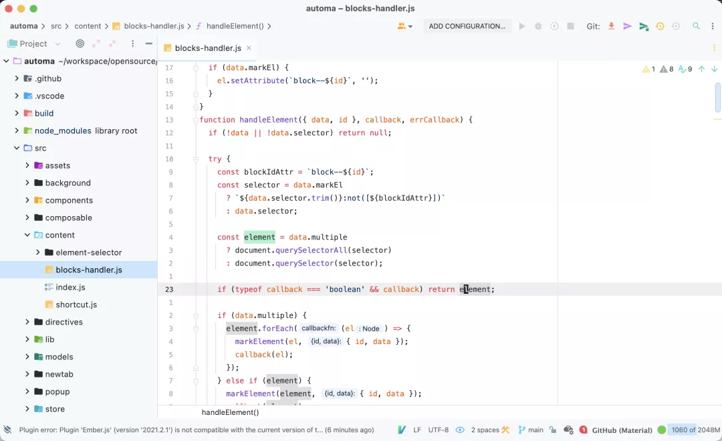
Task: Open editor tabs options menu
Action: 714,48
